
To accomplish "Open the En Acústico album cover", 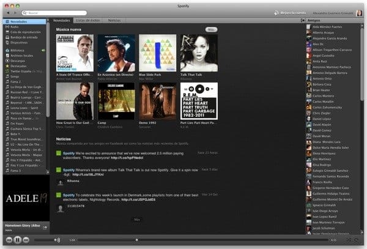I will pos(116,53).
